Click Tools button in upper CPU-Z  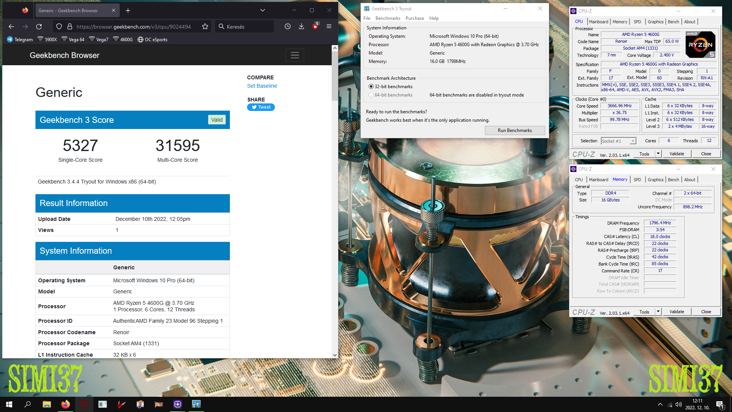(644, 154)
